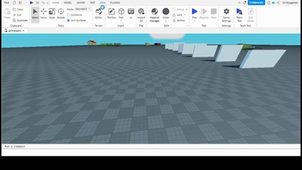
Task: Click the open place icon in quick bar
Action: click(x=20, y=3)
